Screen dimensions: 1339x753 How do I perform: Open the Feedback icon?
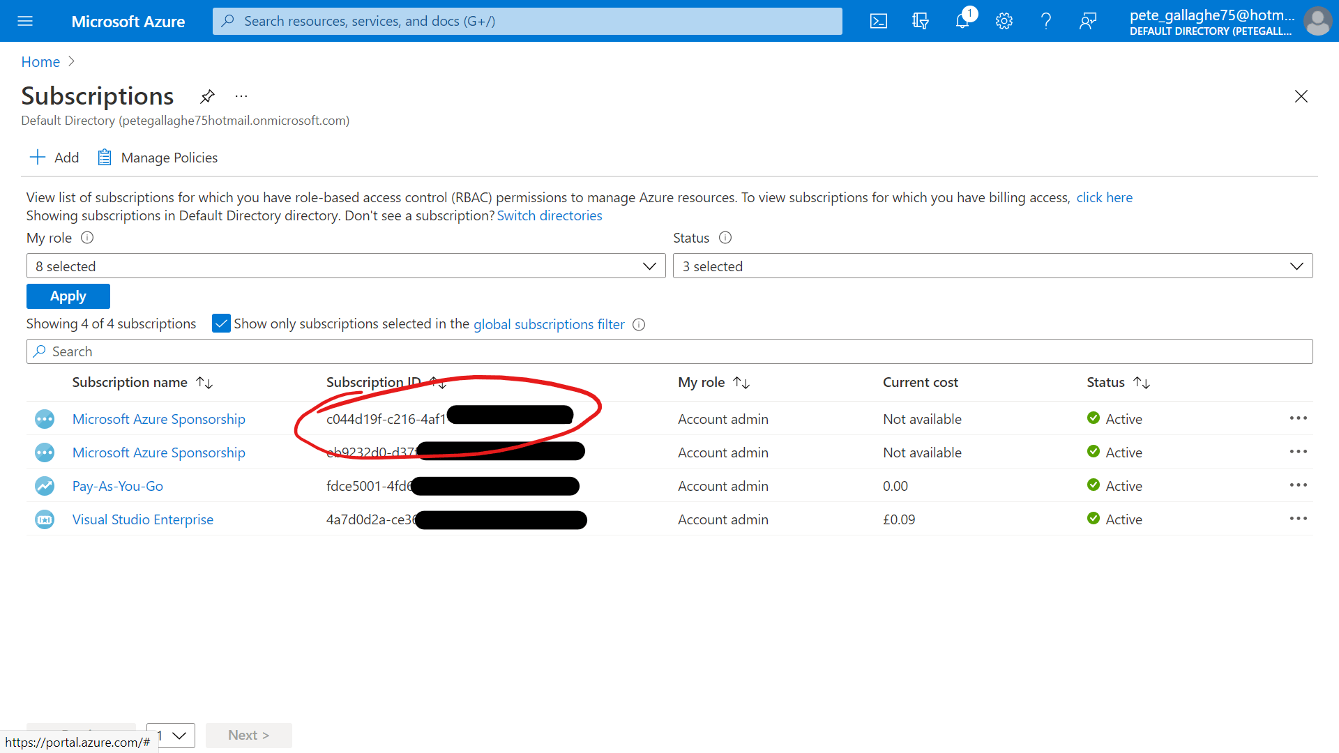(1088, 21)
